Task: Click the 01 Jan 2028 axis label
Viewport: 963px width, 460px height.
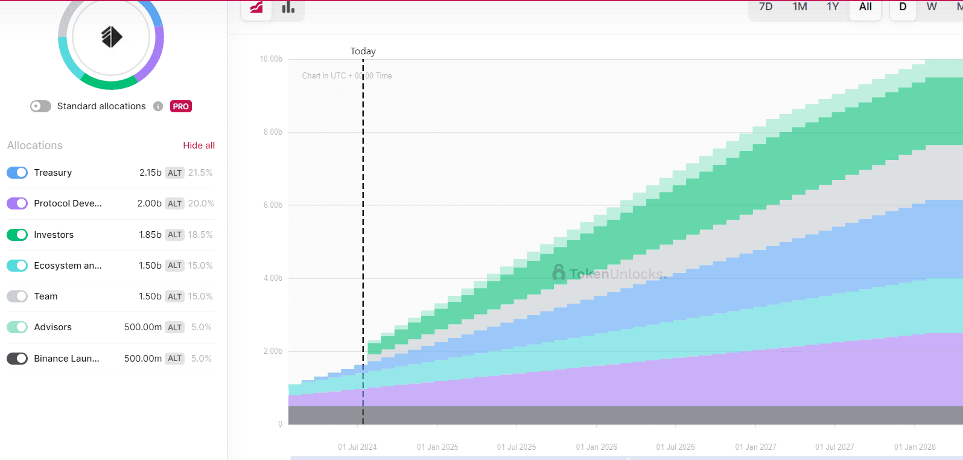Action: [915, 447]
